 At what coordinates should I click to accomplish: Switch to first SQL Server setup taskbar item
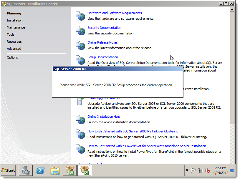[70, 170]
